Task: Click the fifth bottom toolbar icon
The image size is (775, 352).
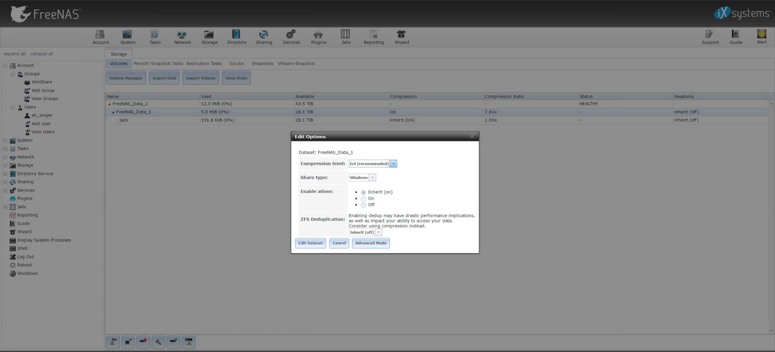Action: coord(174,342)
